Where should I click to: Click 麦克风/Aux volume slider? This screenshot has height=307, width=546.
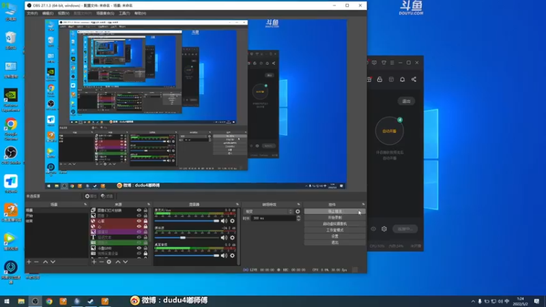point(187,221)
